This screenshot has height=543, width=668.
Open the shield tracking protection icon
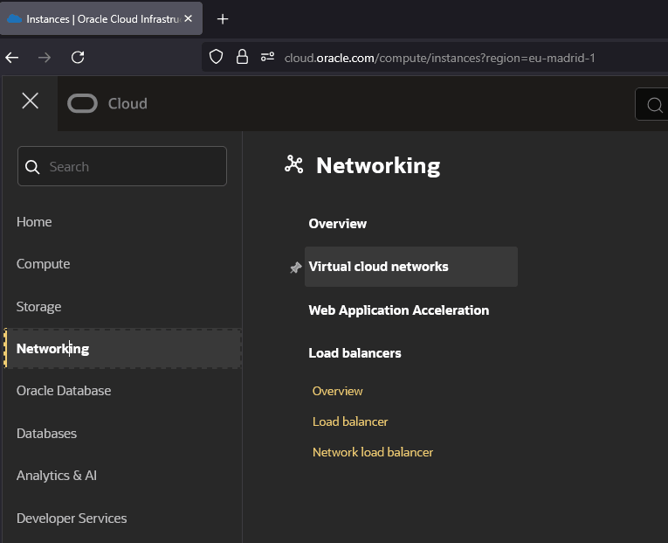coord(216,56)
